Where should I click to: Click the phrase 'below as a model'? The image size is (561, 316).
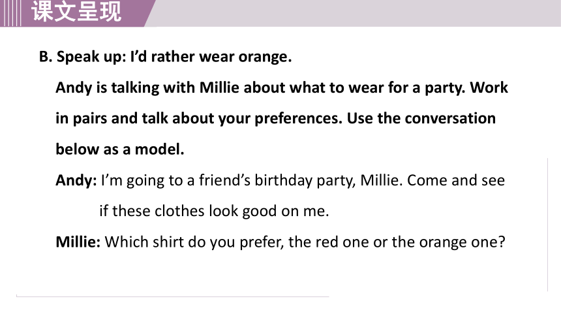coord(120,150)
